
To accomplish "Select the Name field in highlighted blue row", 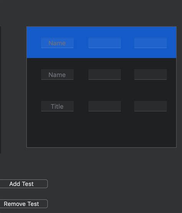I will 57,43.
